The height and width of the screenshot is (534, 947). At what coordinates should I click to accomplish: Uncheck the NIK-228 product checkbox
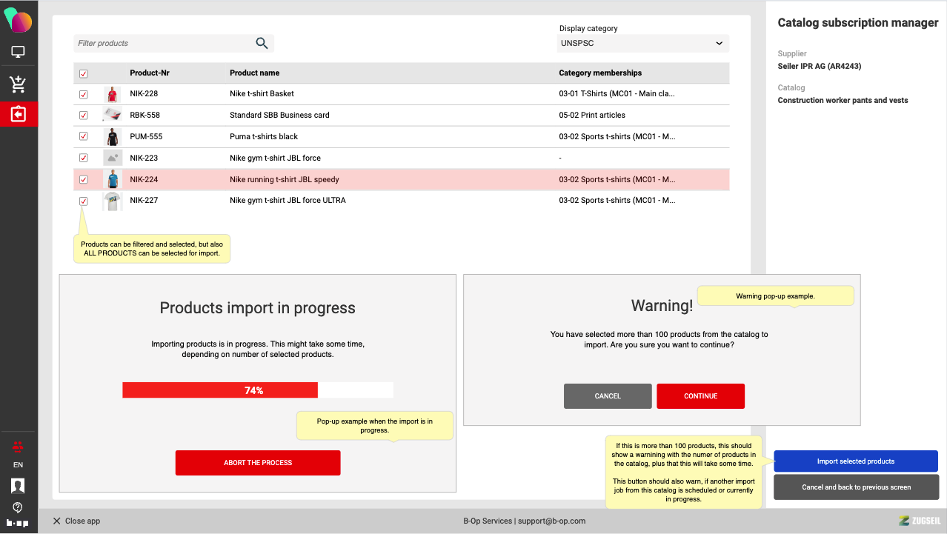point(84,94)
